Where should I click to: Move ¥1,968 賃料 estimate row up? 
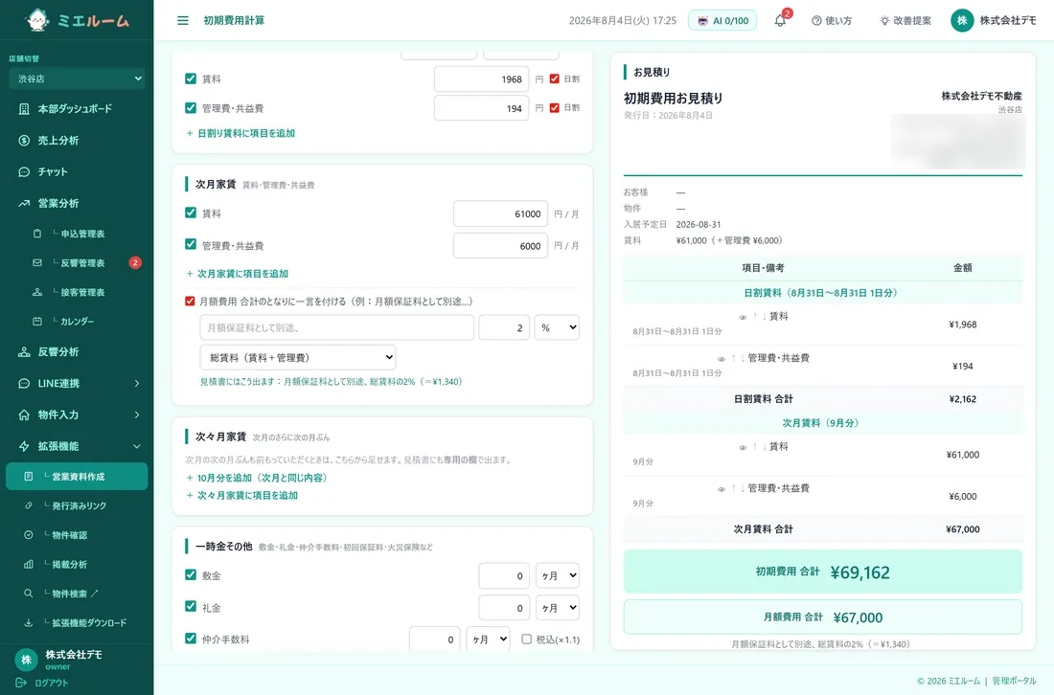[755, 316]
